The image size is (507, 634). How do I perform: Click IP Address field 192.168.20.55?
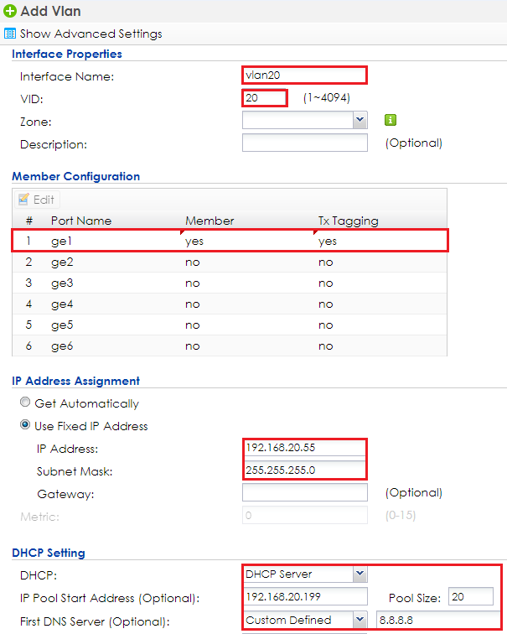(304, 448)
